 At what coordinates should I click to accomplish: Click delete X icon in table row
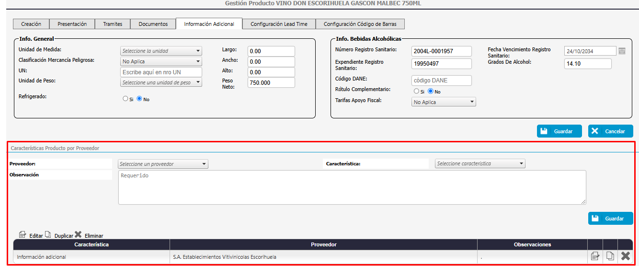[x=625, y=256]
